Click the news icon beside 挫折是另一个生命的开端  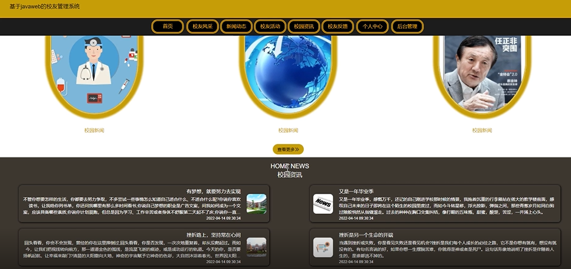[x=323, y=248]
